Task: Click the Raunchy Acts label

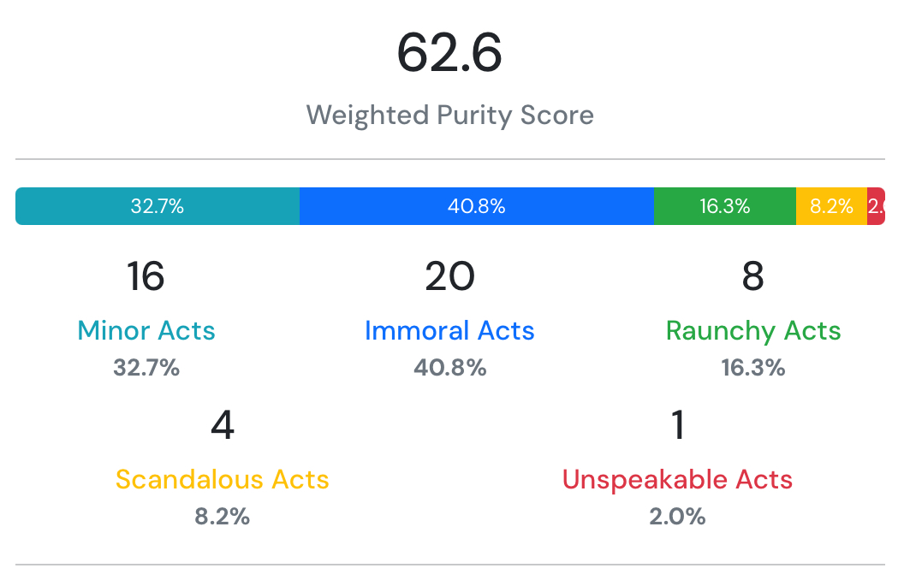Action: click(x=753, y=332)
